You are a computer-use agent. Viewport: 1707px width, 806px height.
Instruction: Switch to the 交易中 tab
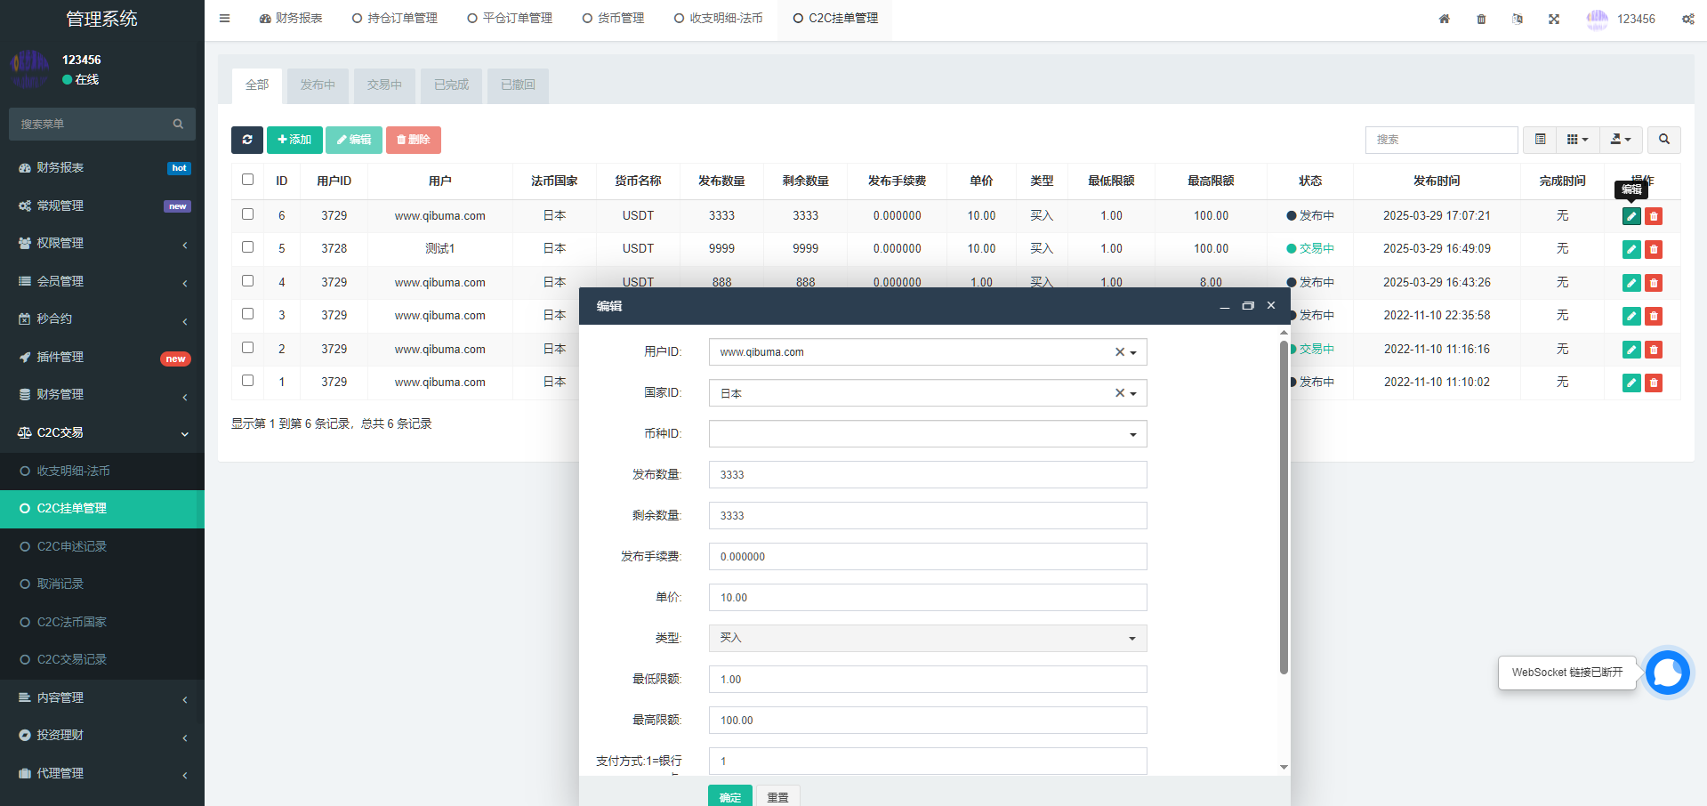pos(384,85)
